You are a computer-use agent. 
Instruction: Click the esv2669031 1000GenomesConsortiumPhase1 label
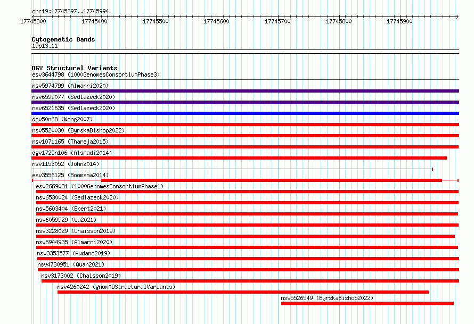(x=100, y=186)
